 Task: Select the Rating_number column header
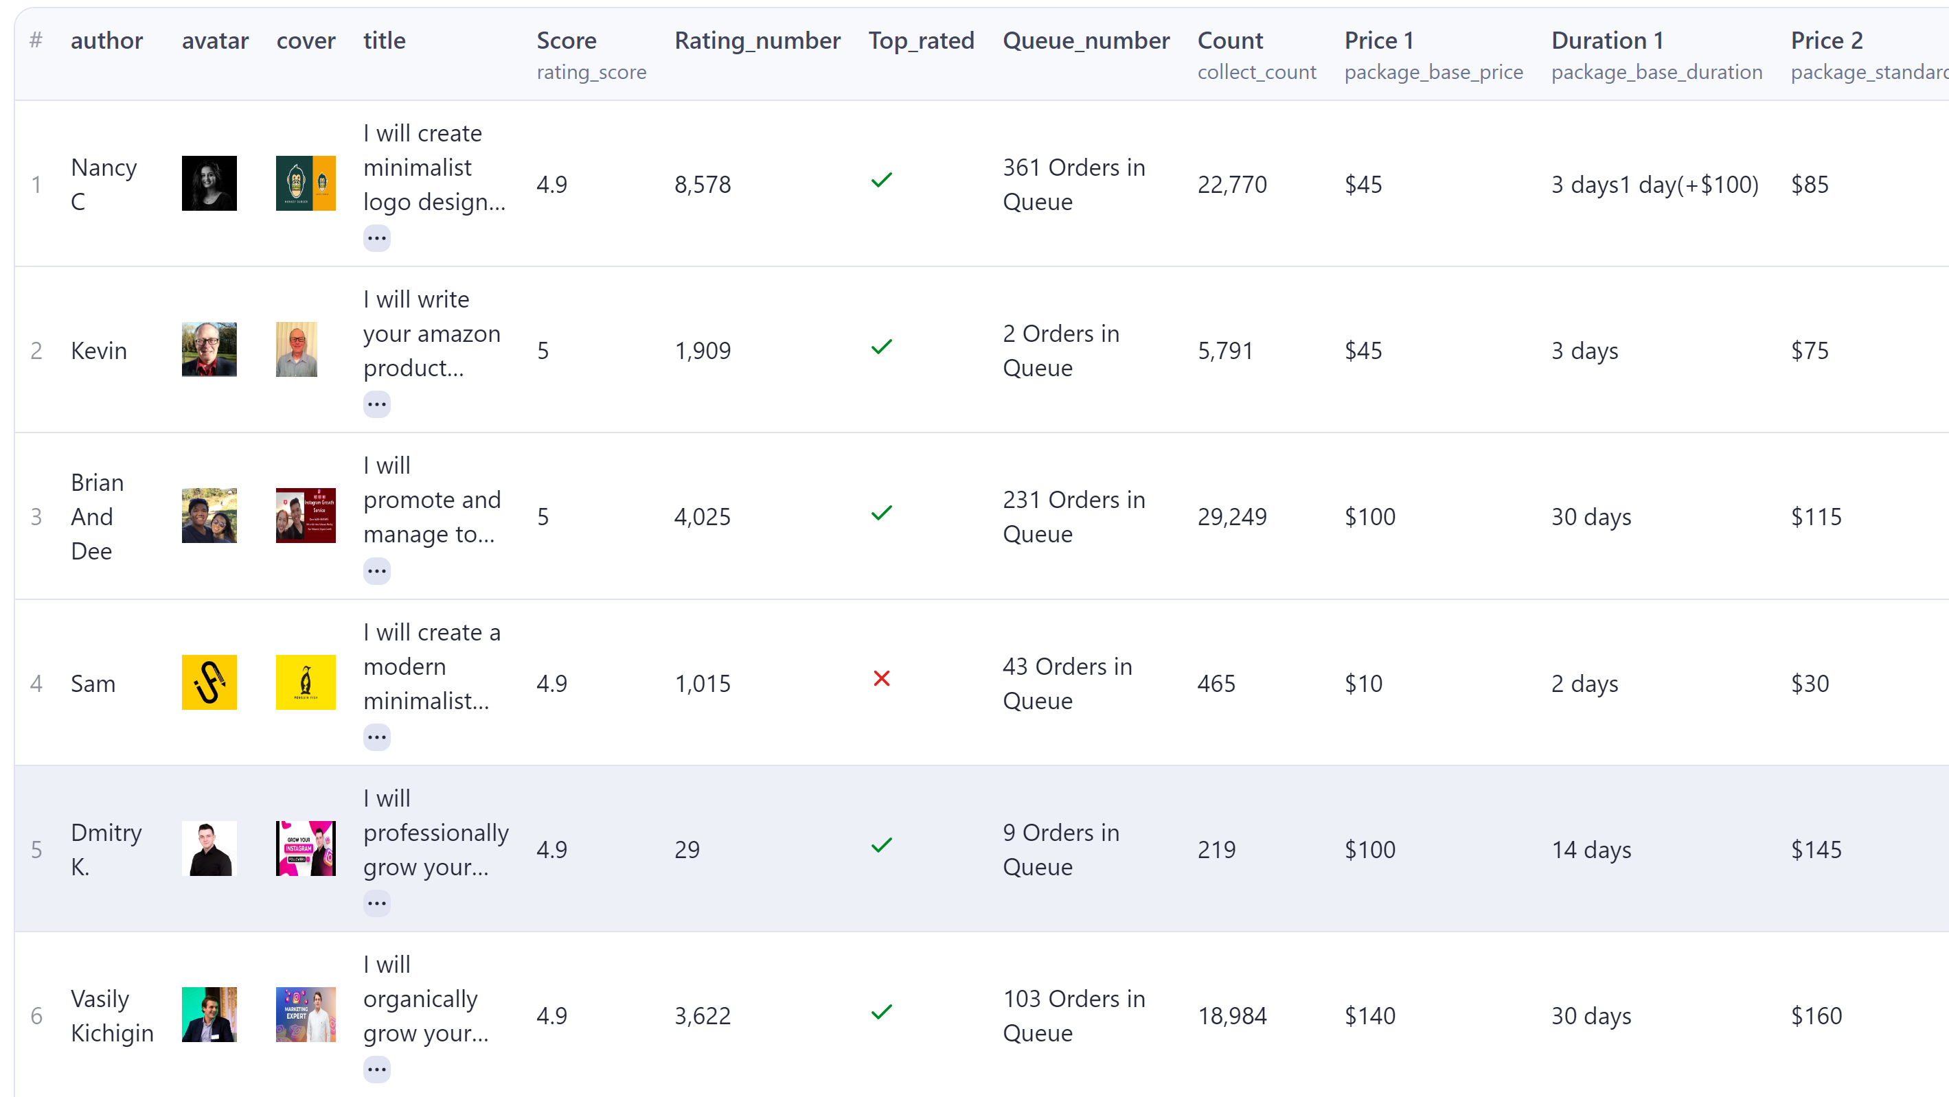point(757,40)
